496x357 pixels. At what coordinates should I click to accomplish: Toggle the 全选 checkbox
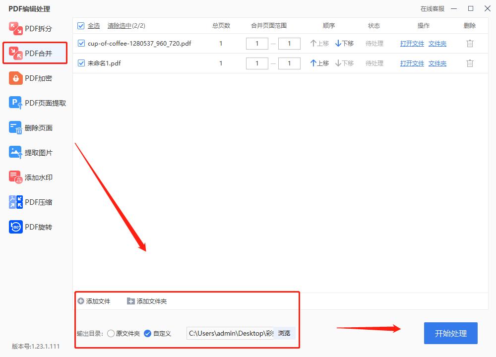[x=81, y=26]
